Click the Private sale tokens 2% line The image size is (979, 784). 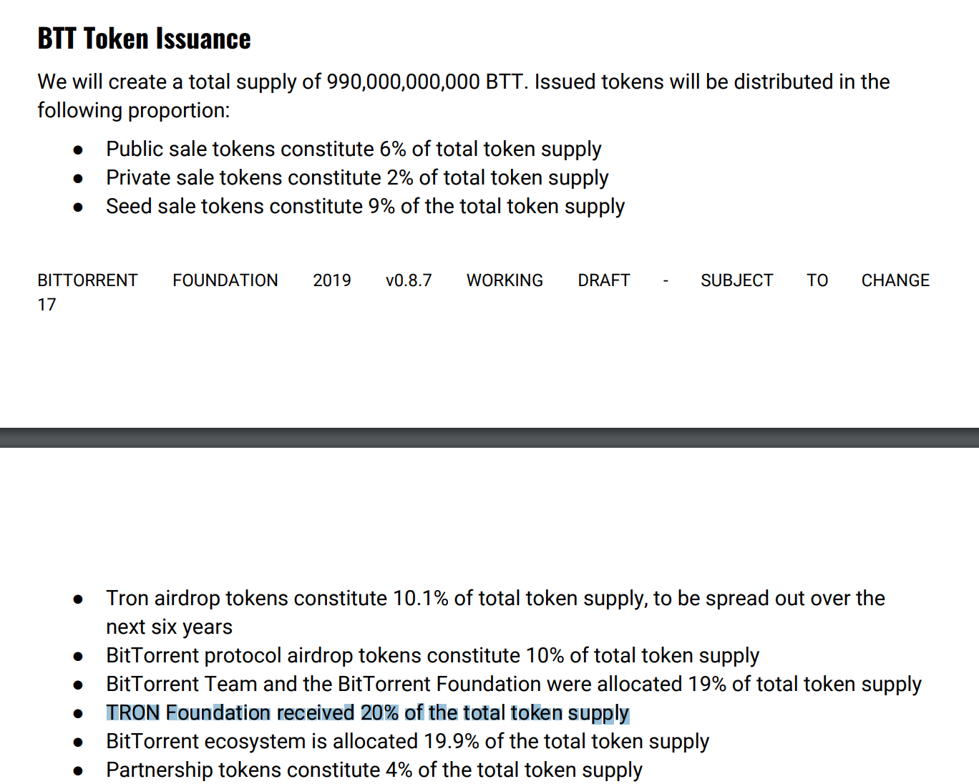tap(357, 177)
